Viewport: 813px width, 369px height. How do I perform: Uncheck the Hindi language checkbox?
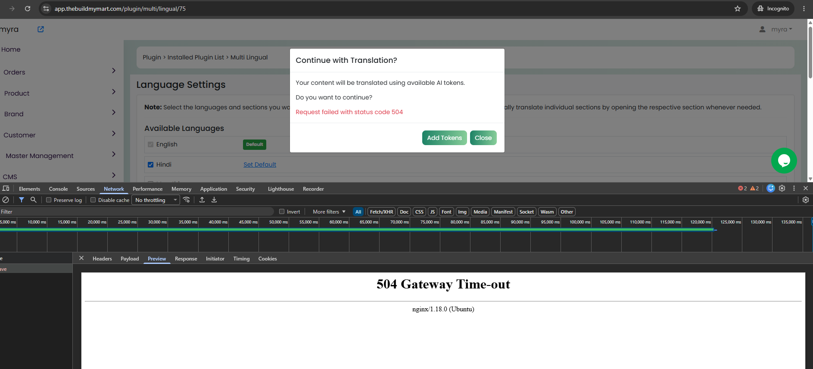pyautogui.click(x=150, y=164)
